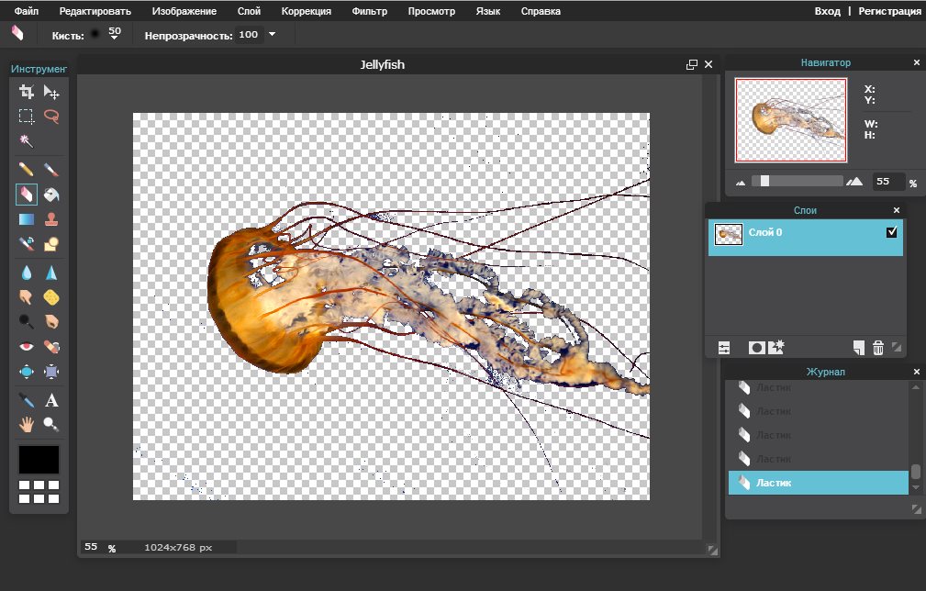The image size is (926, 591).
Task: Open the Справка menu
Action: 541,11
